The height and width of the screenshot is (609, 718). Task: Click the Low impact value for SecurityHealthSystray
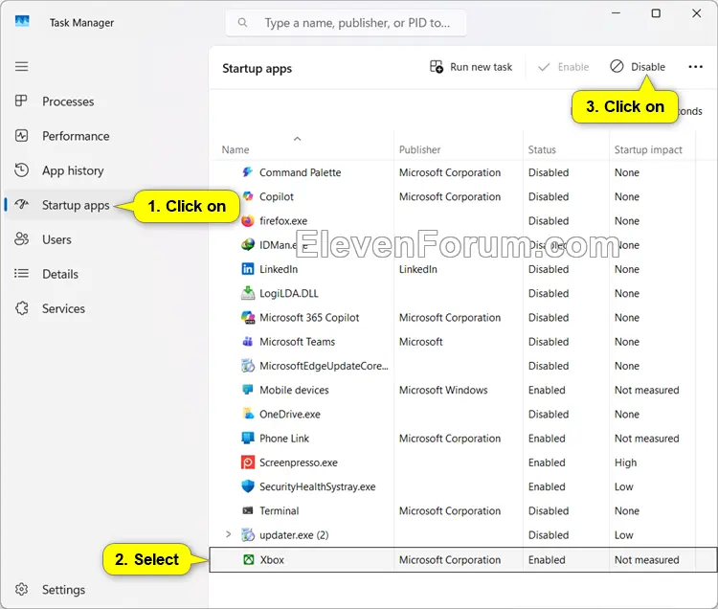pyautogui.click(x=623, y=486)
